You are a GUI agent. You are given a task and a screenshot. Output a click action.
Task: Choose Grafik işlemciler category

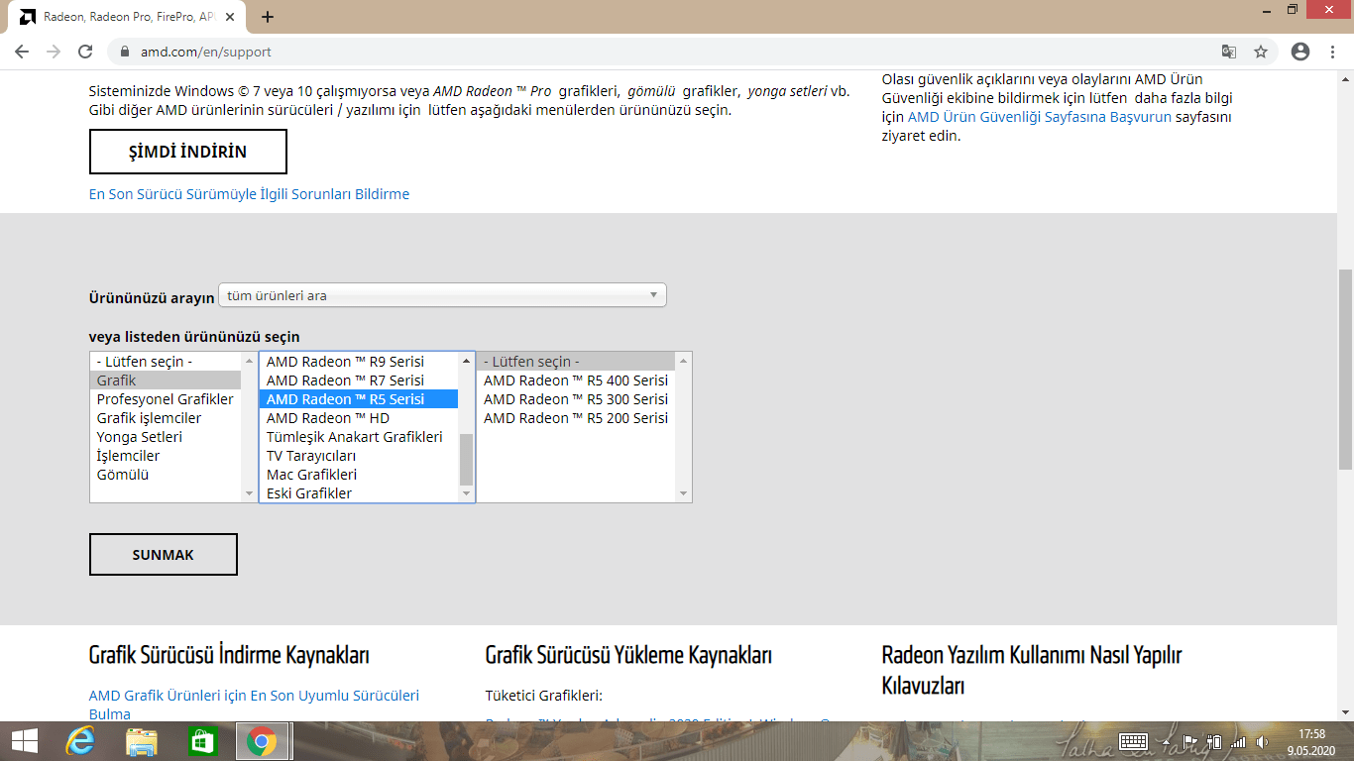(166, 418)
